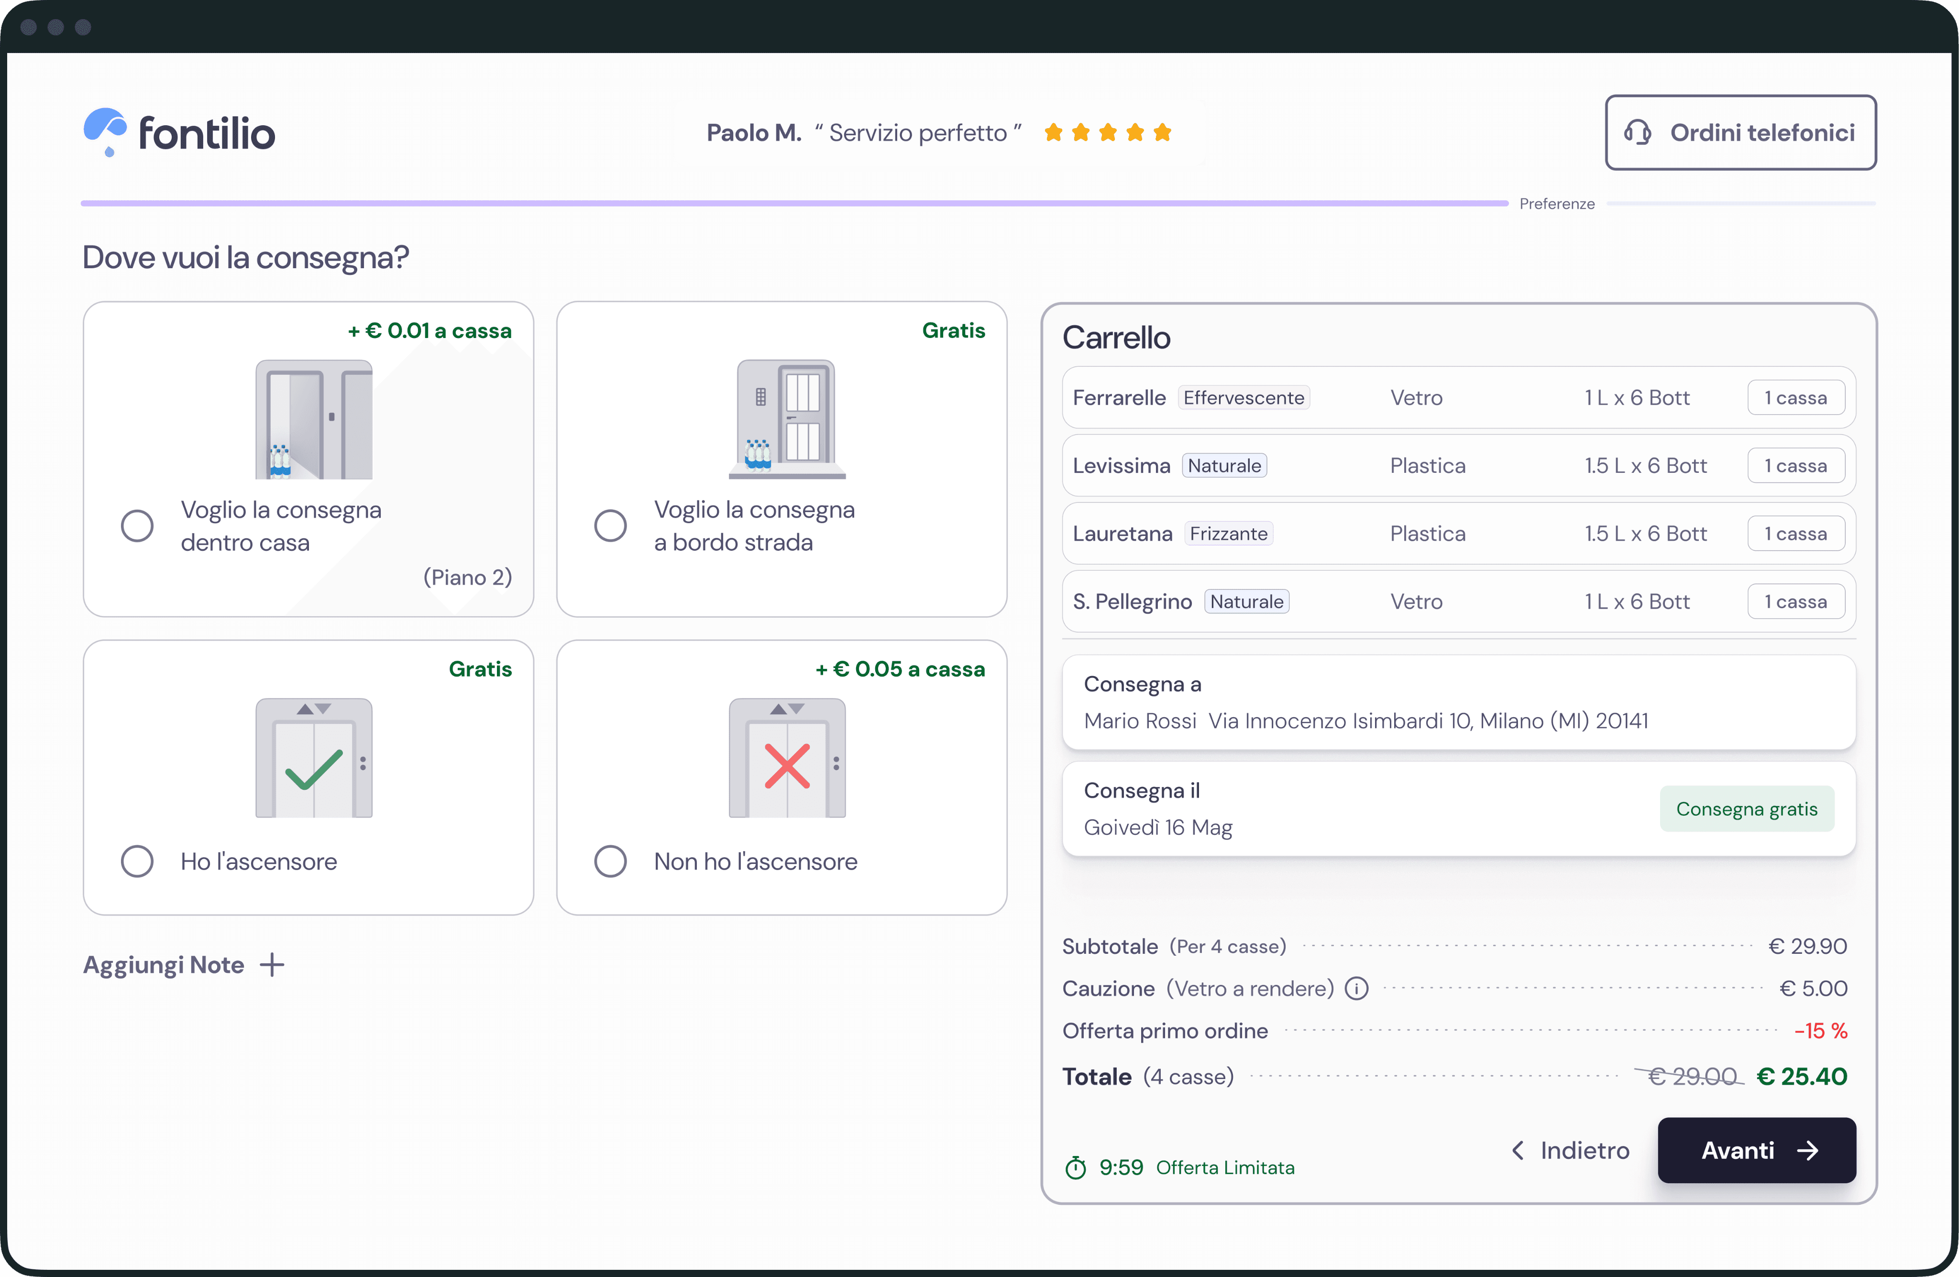The height and width of the screenshot is (1277, 1959).
Task: Click the right arrow inside Avanti button
Action: (x=1807, y=1150)
